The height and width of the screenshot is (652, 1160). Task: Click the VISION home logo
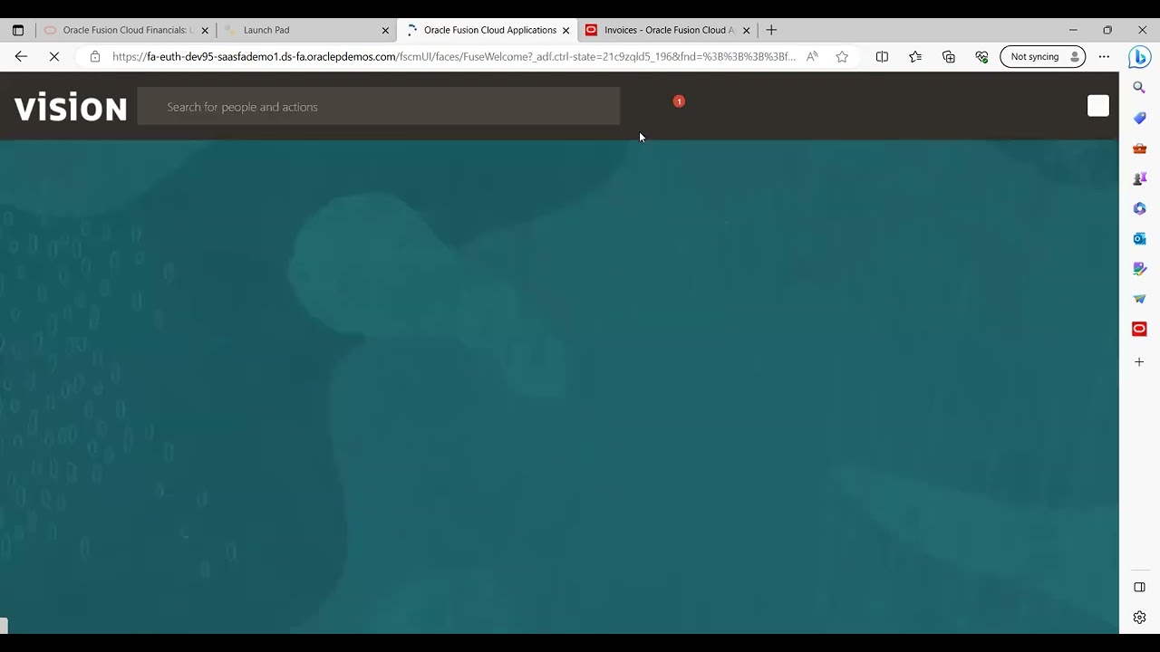[x=71, y=108]
